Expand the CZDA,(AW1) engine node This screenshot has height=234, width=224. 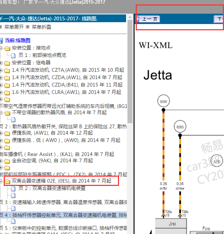pos(1,78)
